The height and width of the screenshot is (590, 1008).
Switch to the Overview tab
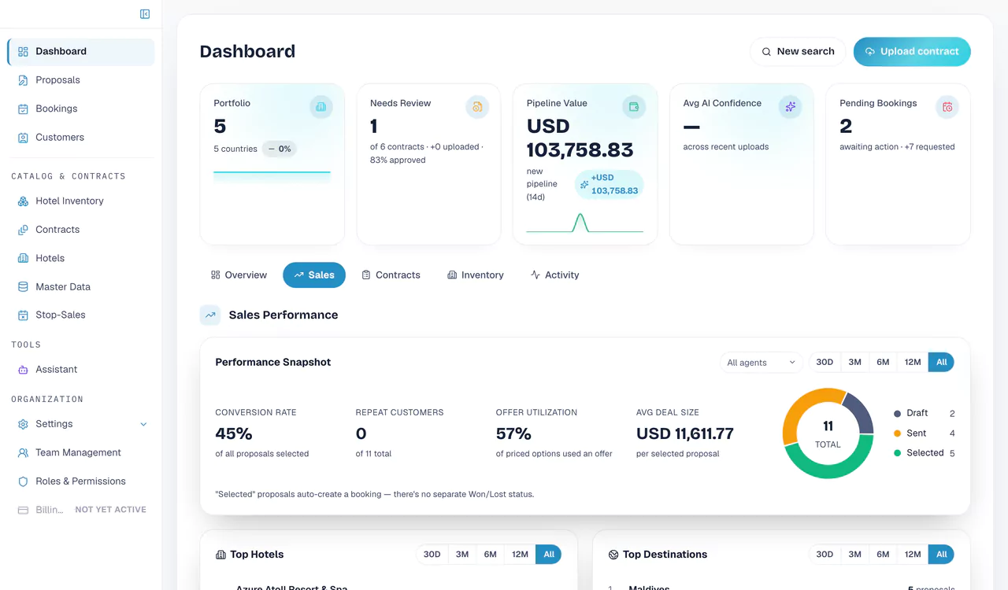click(239, 275)
